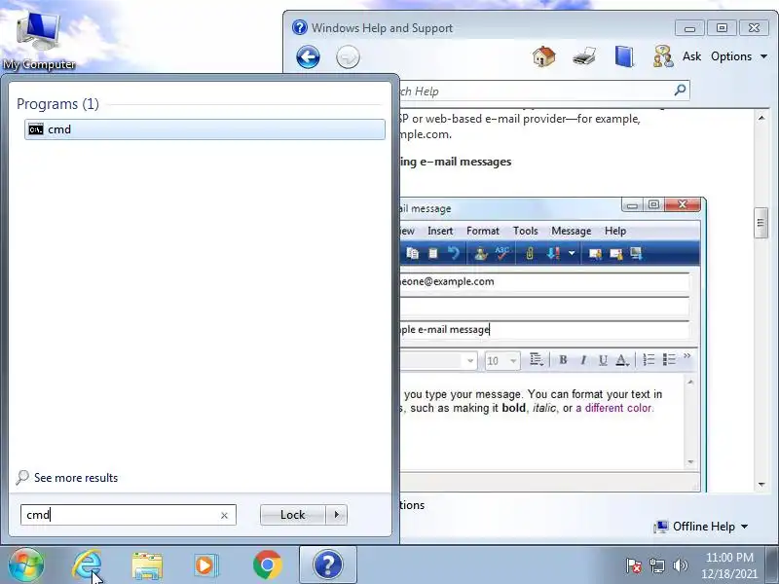Select Help and Support taskbar button
This screenshot has height=584, width=779.
point(328,566)
